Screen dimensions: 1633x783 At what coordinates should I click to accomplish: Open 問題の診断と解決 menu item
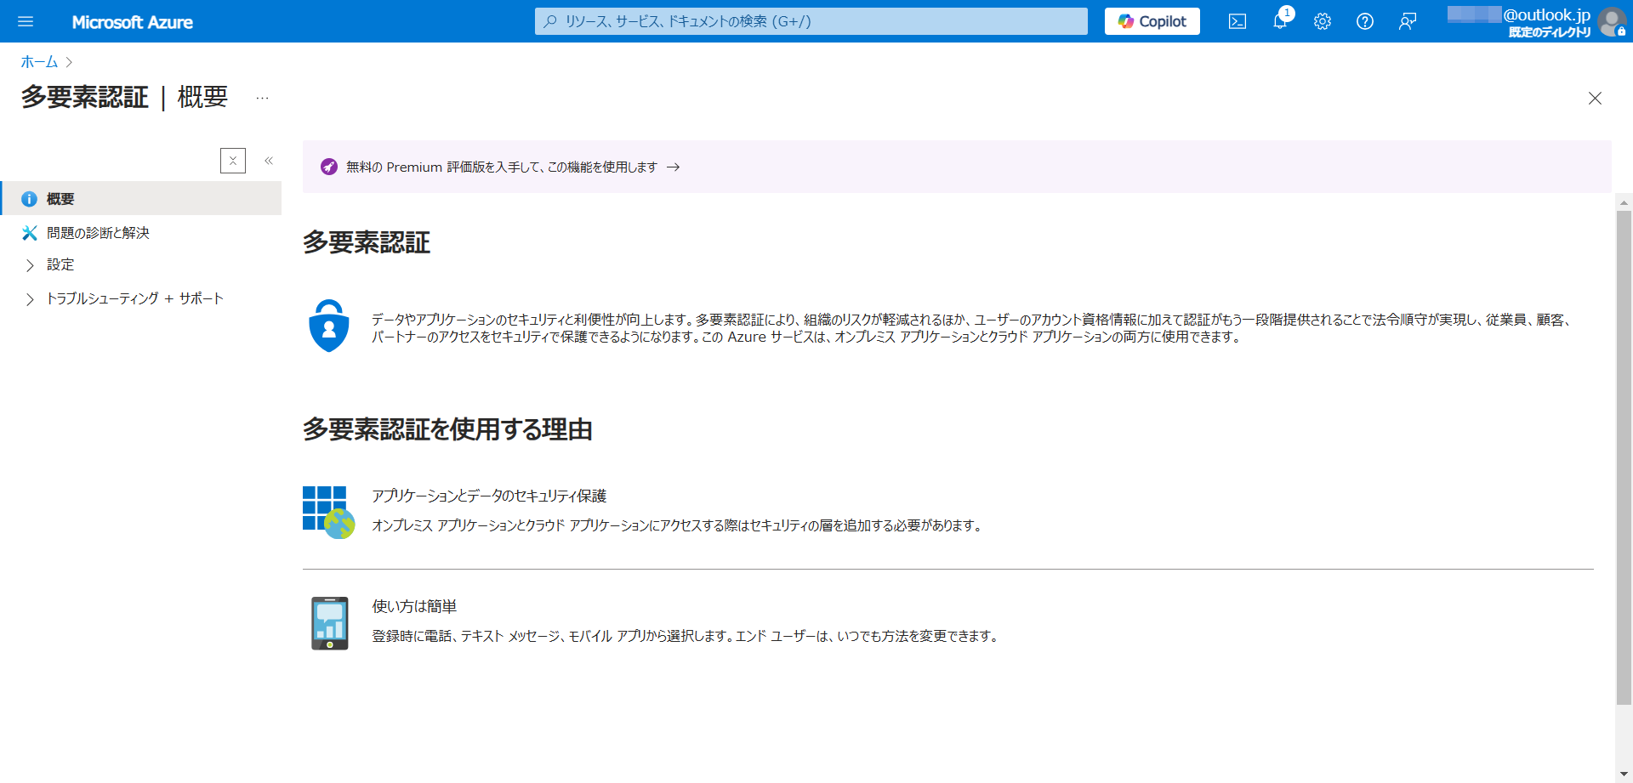point(98,233)
